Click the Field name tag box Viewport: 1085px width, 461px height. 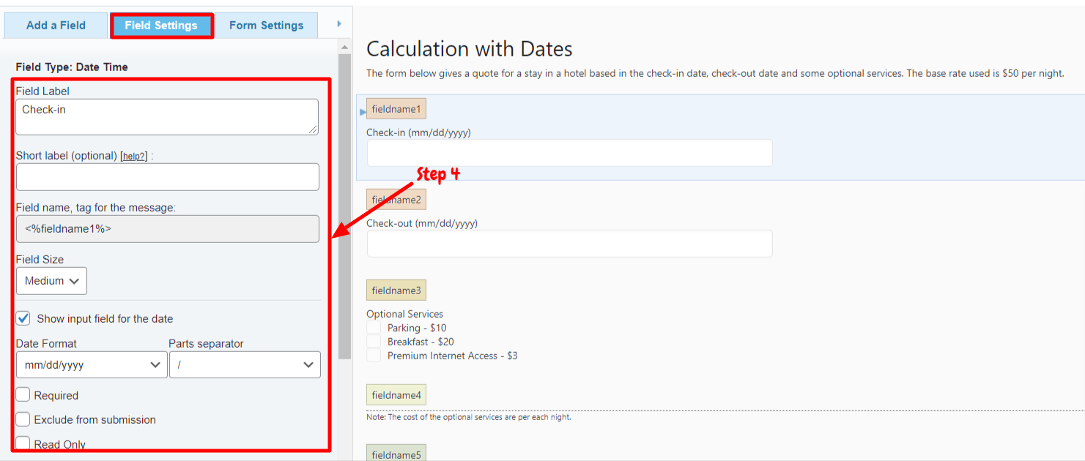tap(167, 228)
